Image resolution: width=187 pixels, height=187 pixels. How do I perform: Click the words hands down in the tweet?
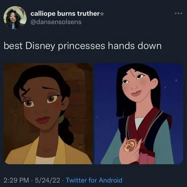pyautogui.click(x=135, y=46)
